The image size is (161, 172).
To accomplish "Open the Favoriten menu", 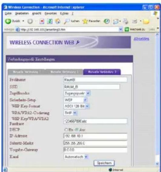I will pos(51,13).
